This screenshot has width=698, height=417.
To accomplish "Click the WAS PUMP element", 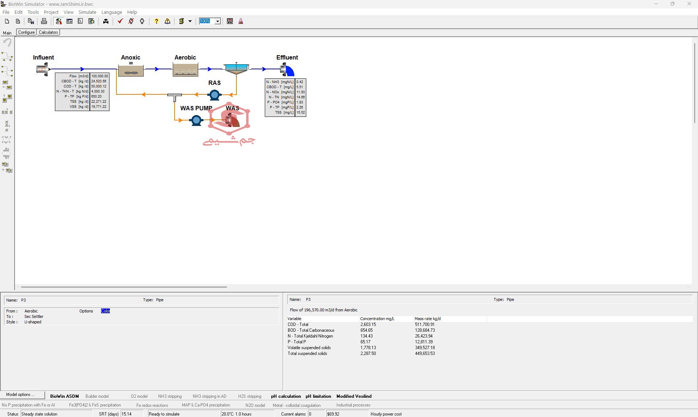I will pos(196,120).
